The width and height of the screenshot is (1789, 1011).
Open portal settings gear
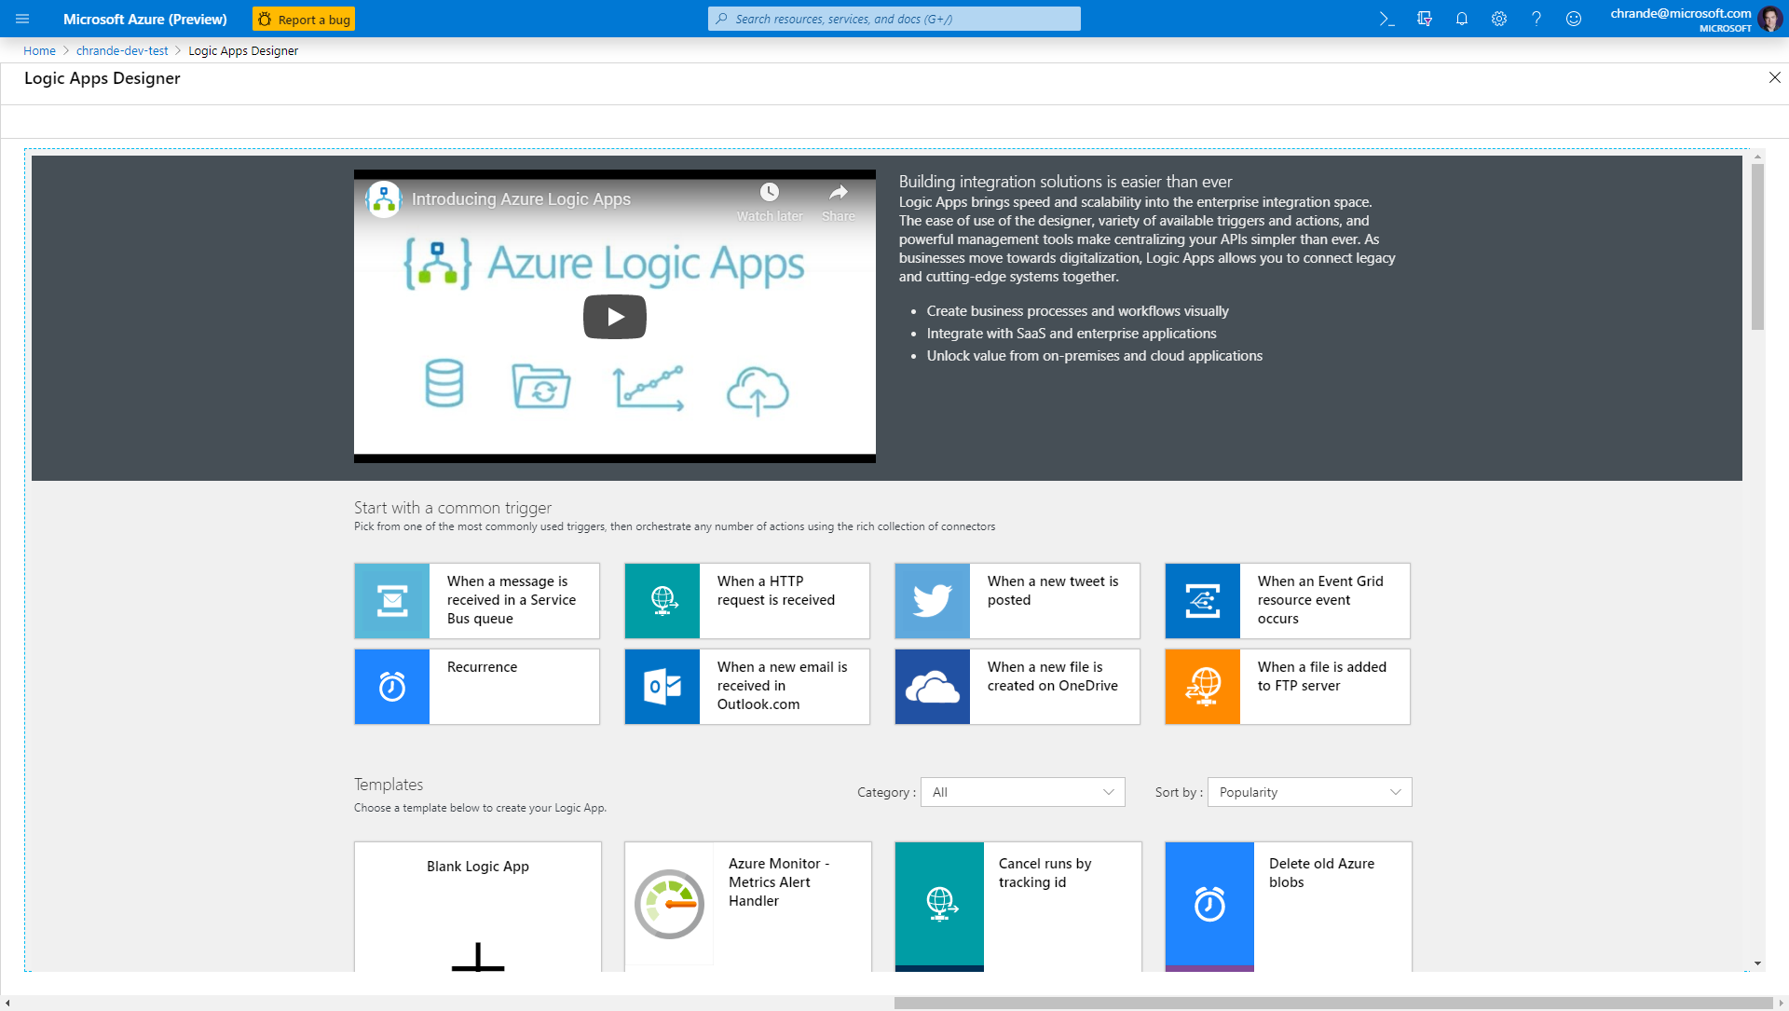[x=1498, y=19]
